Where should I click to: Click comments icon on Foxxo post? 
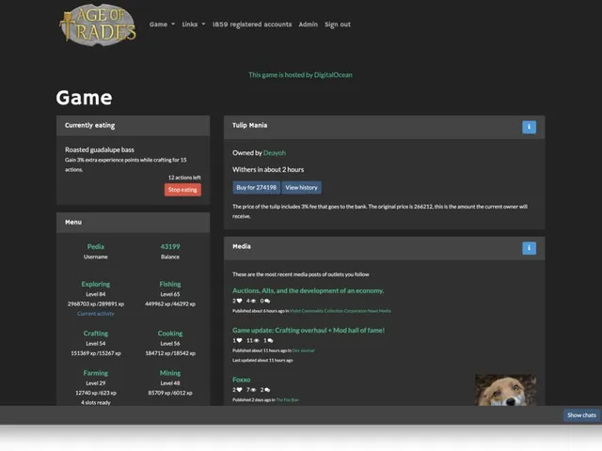[267, 390]
